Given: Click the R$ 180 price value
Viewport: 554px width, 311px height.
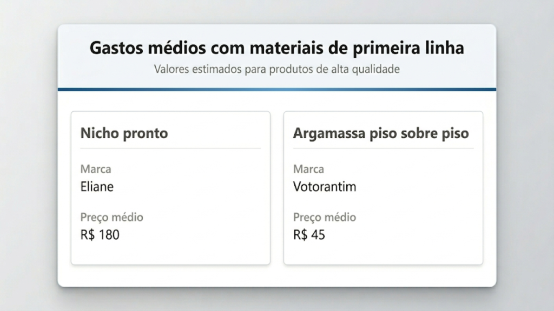Looking at the screenshot, I should coord(100,235).
